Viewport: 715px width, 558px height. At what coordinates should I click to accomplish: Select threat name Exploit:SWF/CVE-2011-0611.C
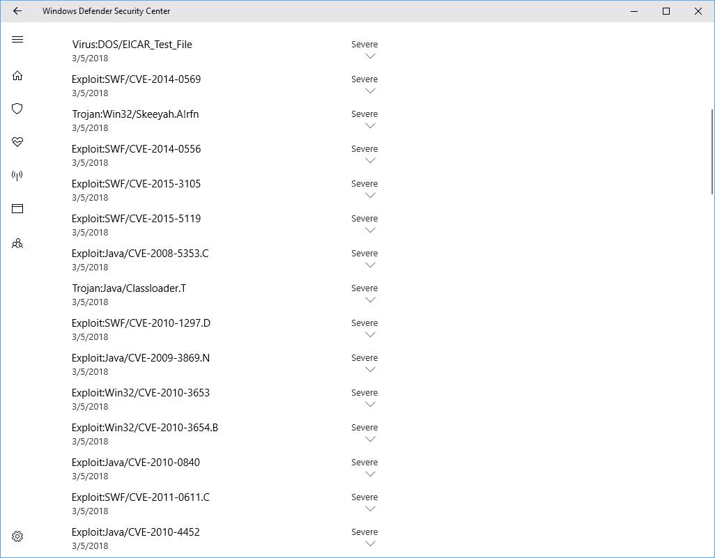coord(141,497)
